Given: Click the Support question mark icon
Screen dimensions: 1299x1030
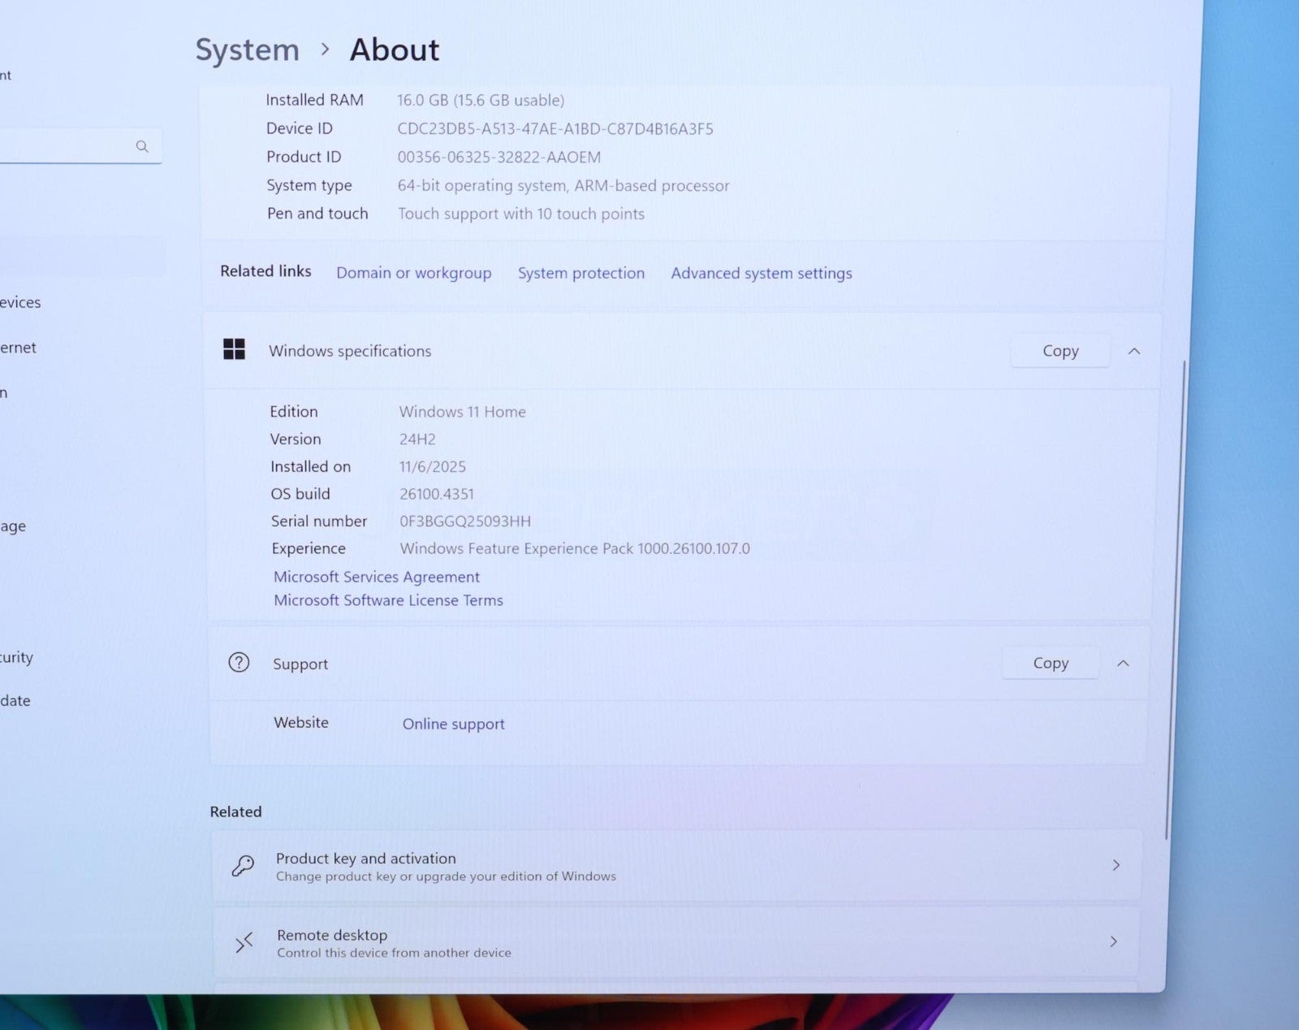Looking at the screenshot, I should [x=239, y=663].
